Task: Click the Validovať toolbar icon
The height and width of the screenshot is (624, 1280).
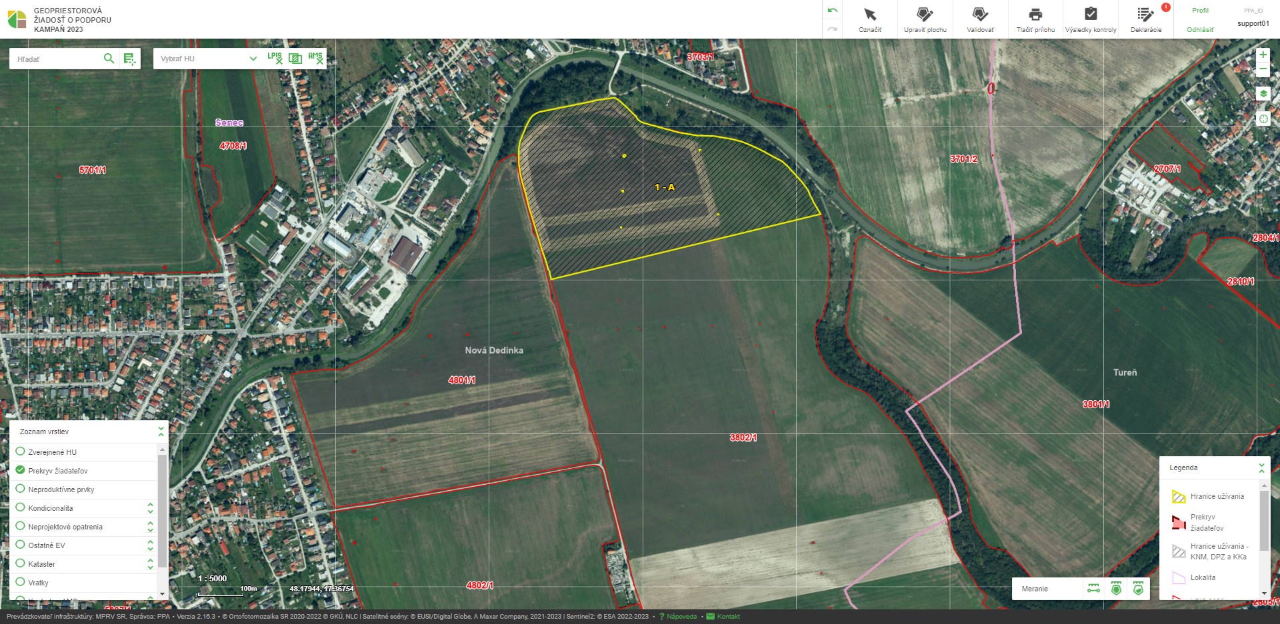Action: (x=980, y=19)
